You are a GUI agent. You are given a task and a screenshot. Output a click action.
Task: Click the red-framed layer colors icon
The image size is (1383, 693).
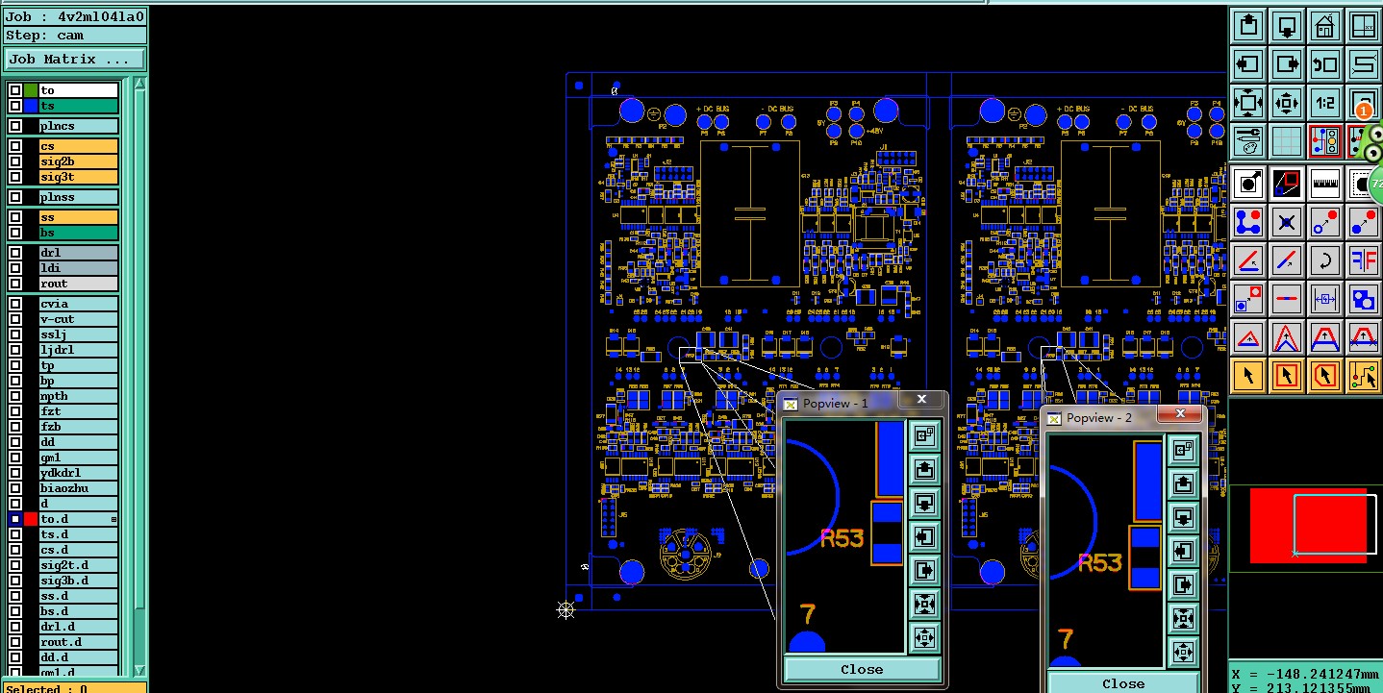tap(1325, 141)
